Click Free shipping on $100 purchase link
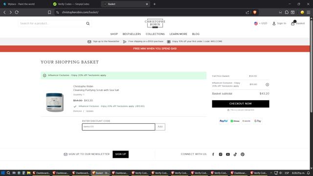 coord(146,42)
